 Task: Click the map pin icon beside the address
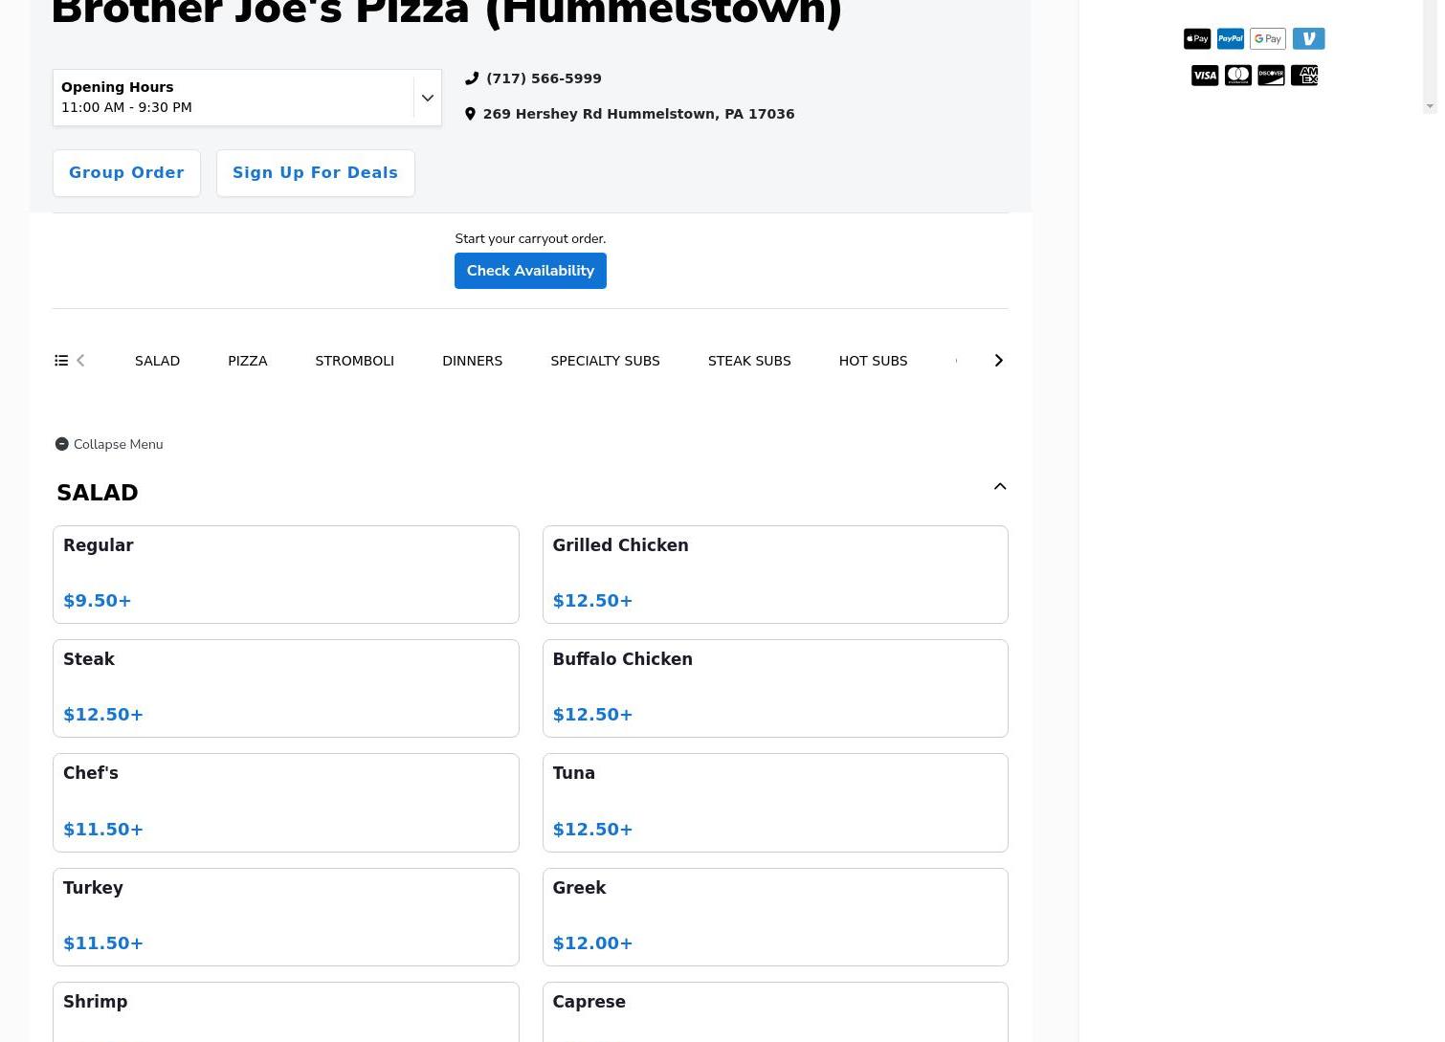(x=470, y=114)
